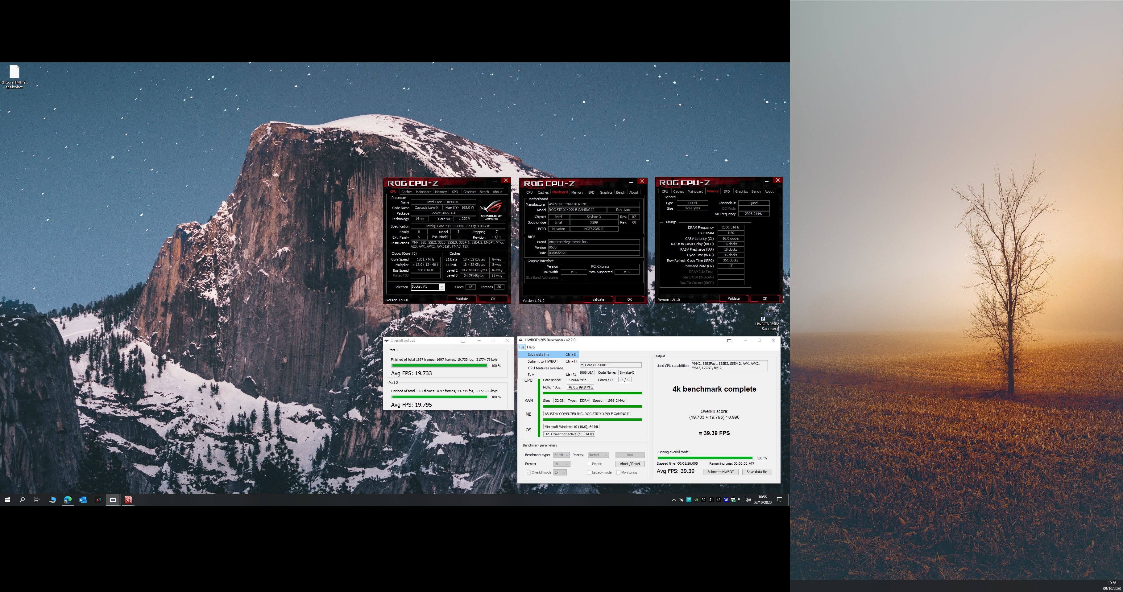Click the motherboard name field in HWBOT
Viewport: 1123px width, 592px height.
[x=587, y=414]
